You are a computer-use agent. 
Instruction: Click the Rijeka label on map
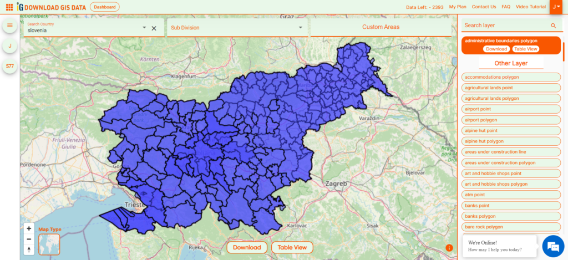[196, 248]
